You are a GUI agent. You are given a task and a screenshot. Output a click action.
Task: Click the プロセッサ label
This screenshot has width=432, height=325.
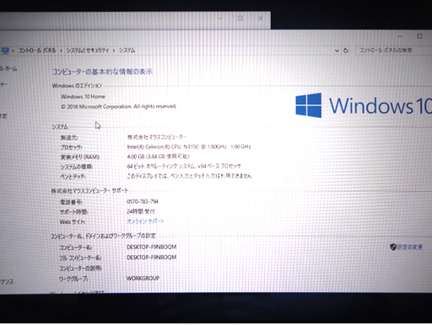point(72,147)
